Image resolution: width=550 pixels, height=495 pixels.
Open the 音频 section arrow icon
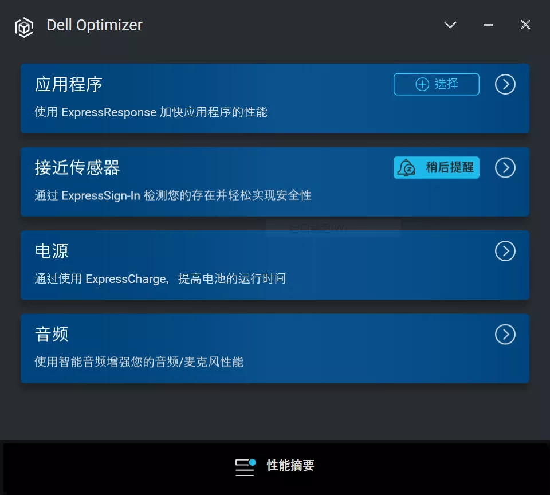pos(505,335)
